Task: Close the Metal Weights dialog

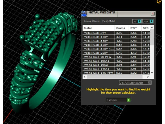Action: pos(153,14)
